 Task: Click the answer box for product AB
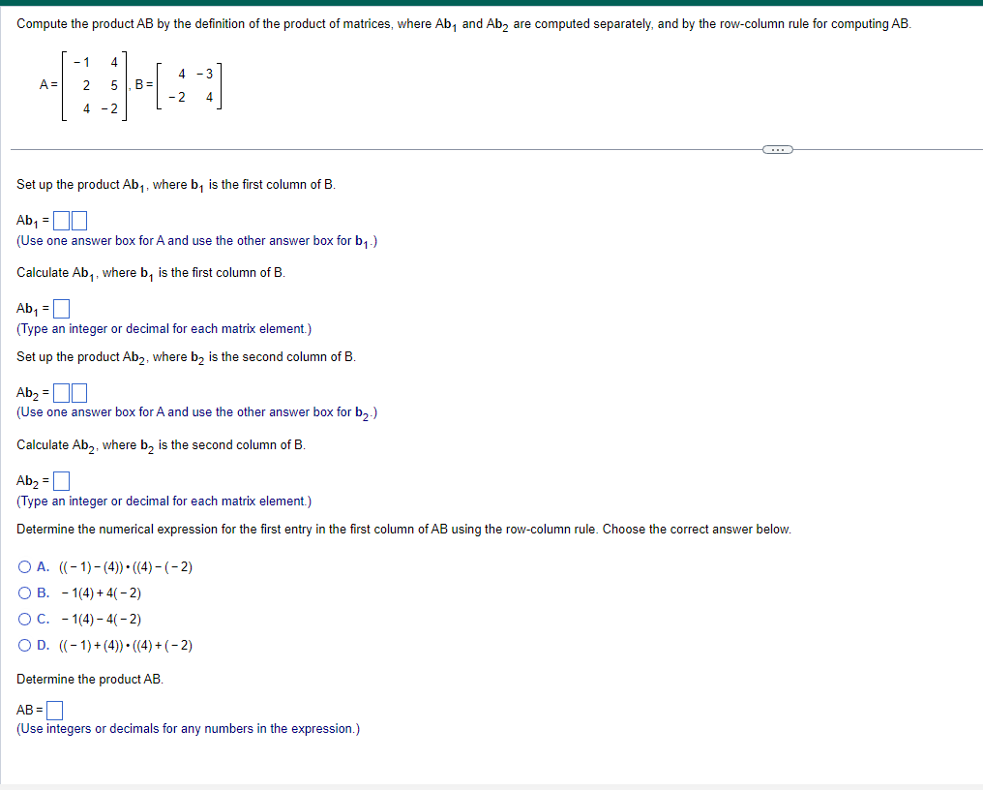point(54,709)
